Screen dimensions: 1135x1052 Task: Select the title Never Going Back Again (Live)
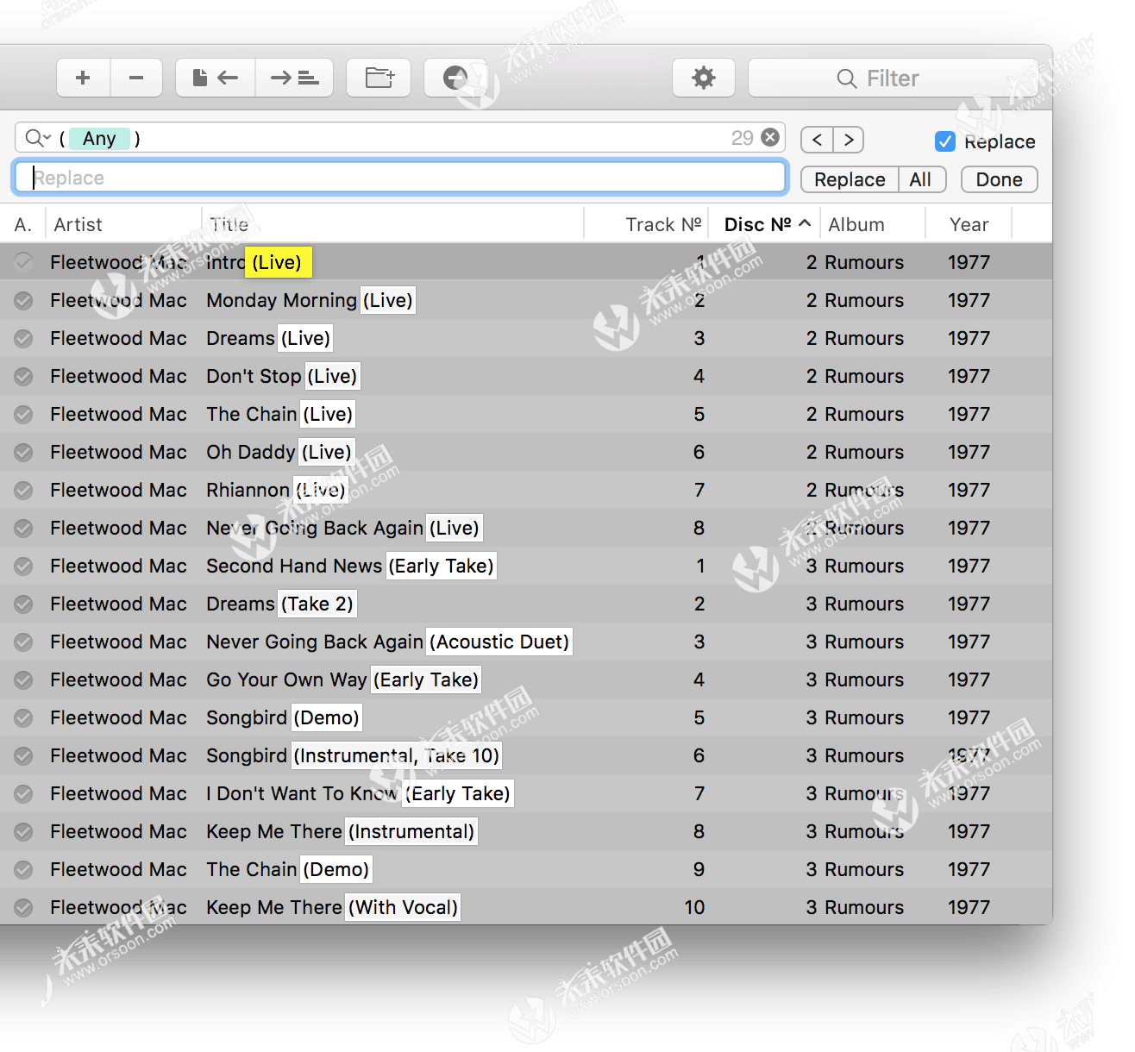pos(342,528)
